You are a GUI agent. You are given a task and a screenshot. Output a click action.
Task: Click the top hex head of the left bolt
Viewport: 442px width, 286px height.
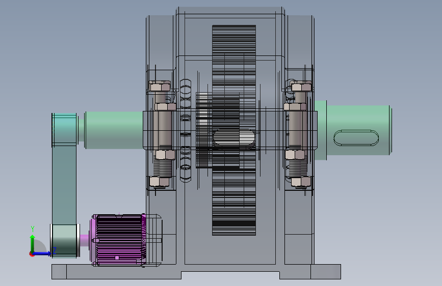pos(160,86)
